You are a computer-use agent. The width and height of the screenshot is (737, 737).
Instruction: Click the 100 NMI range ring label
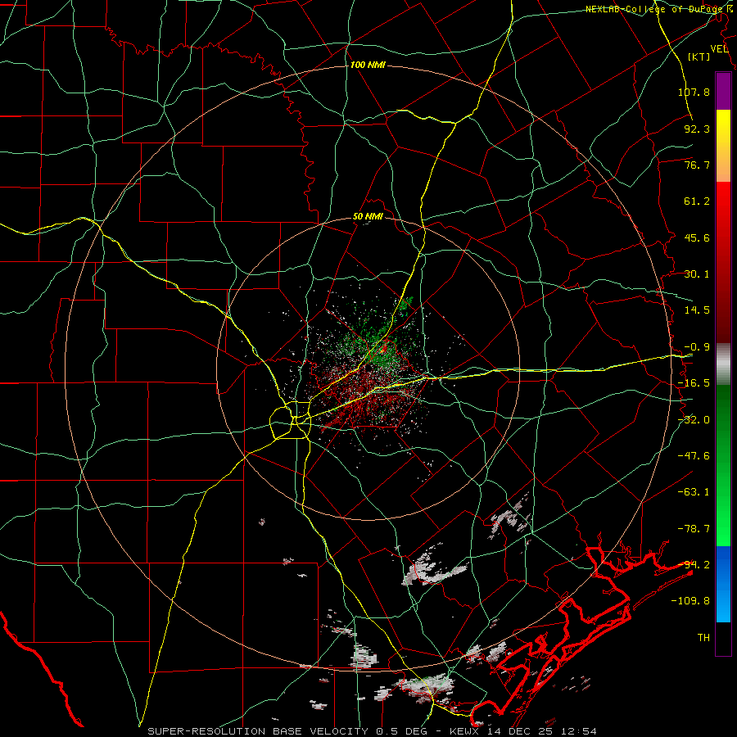click(368, 65)
